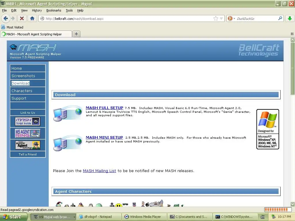The width and height of the screenshot is (295, 221).
Task: Open the MASH Mailing List link
Action: 99,171
